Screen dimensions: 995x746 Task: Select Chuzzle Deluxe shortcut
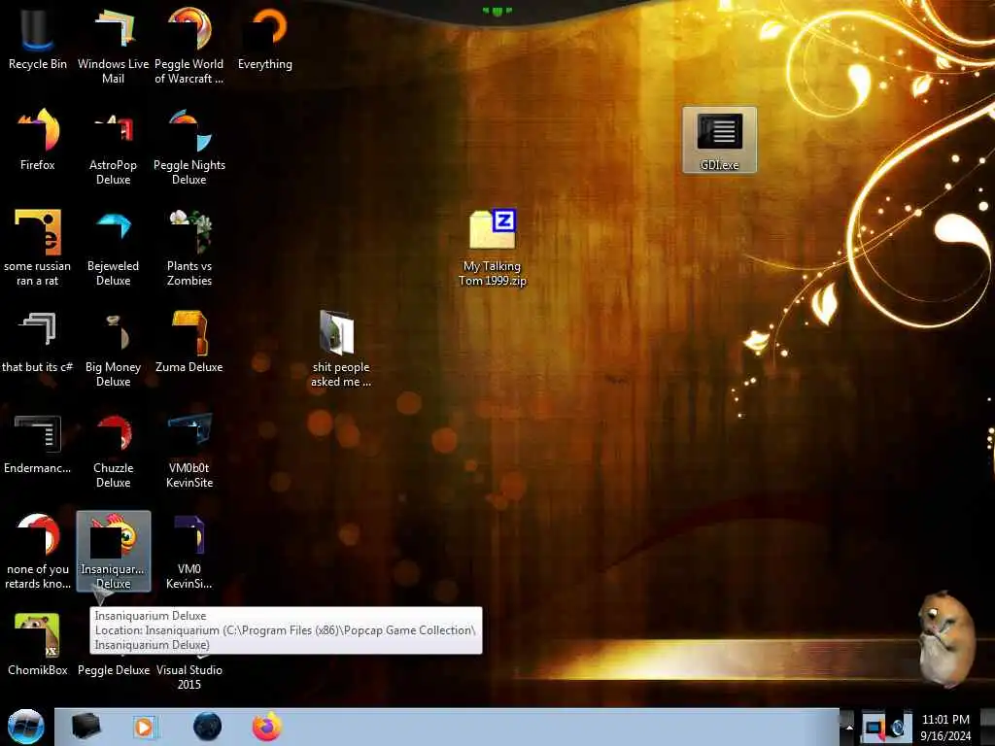pyautogui.click(x=113, y=451)
